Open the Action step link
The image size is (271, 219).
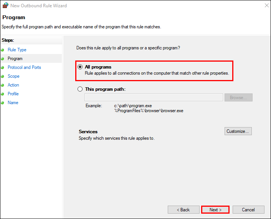[x=13, y=85]
